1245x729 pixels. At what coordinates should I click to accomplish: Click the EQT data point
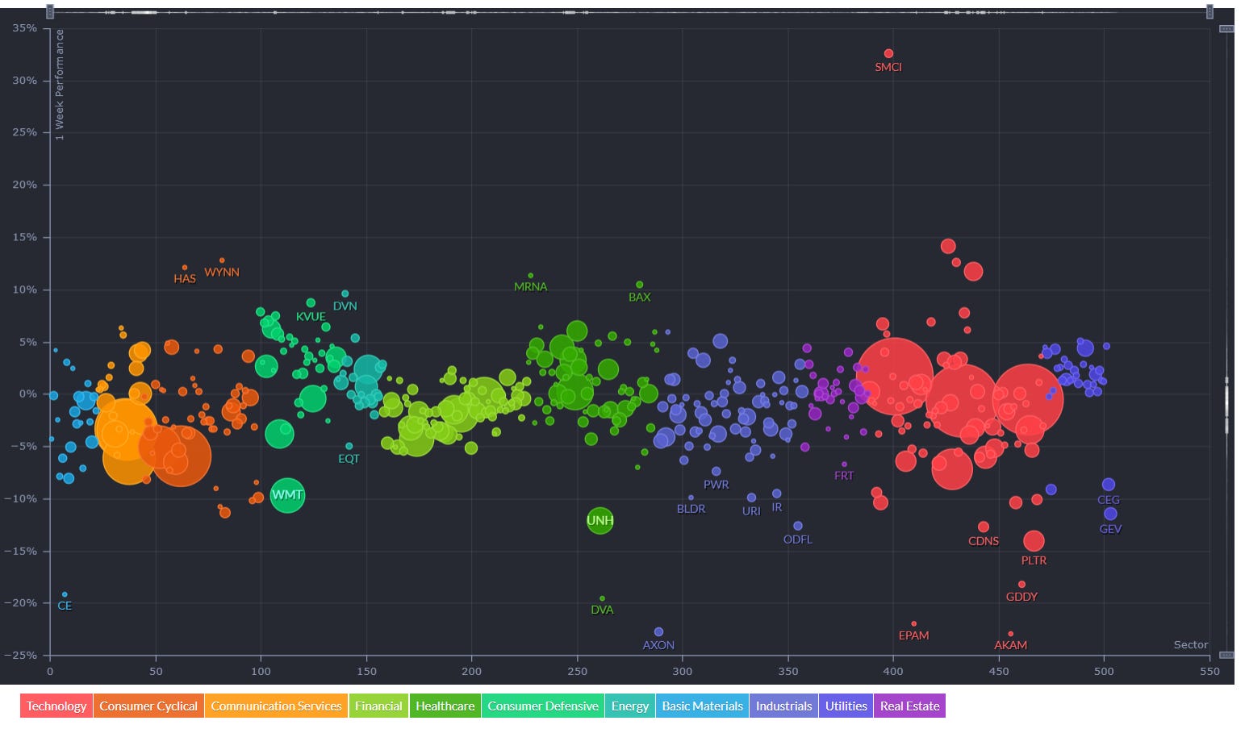coord(349,446)
